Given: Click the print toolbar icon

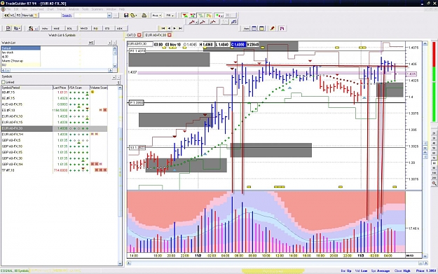Looking at the screenshot, I should [144, 15].
